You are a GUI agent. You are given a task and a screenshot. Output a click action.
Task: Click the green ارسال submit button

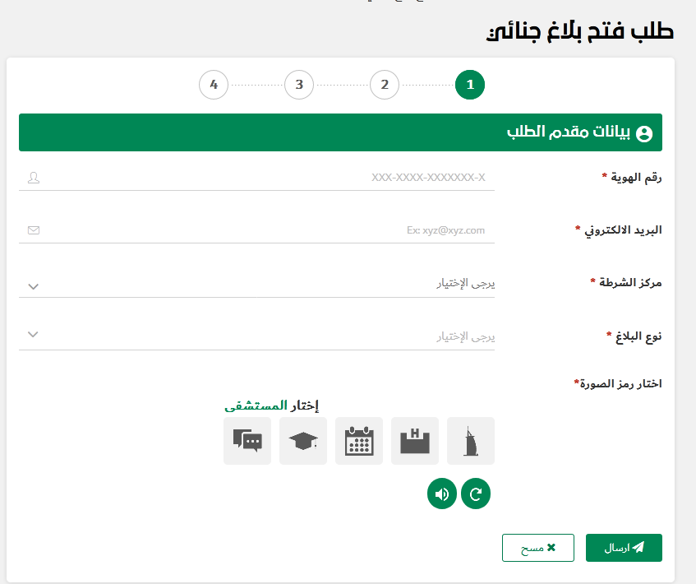624,547
